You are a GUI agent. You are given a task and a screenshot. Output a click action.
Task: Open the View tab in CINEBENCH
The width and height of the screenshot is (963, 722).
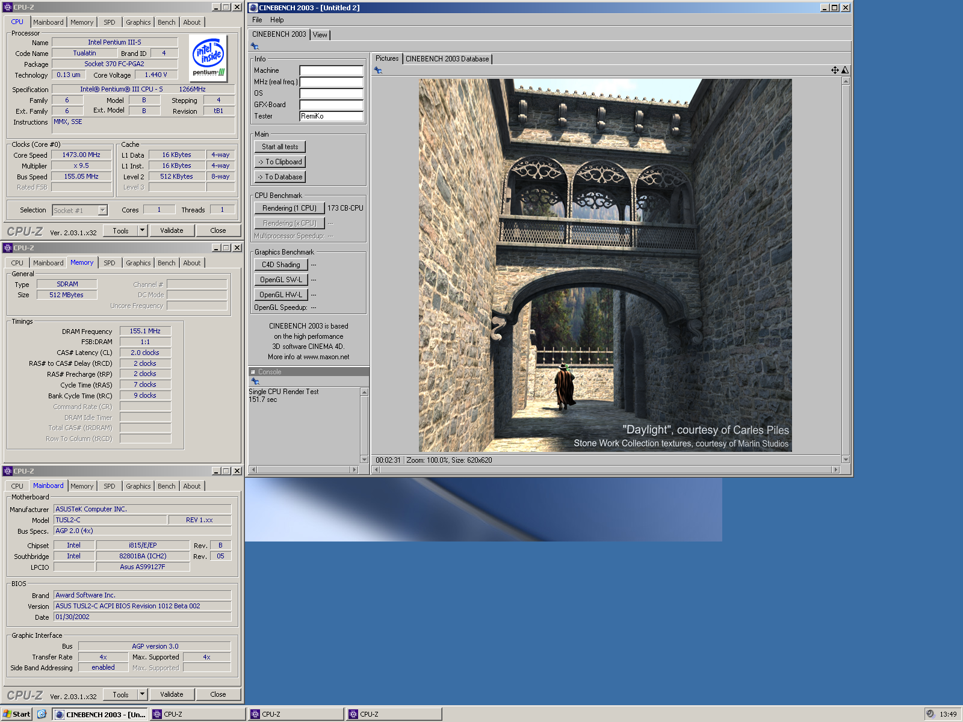pyautogui.click(x=320, y=35)
